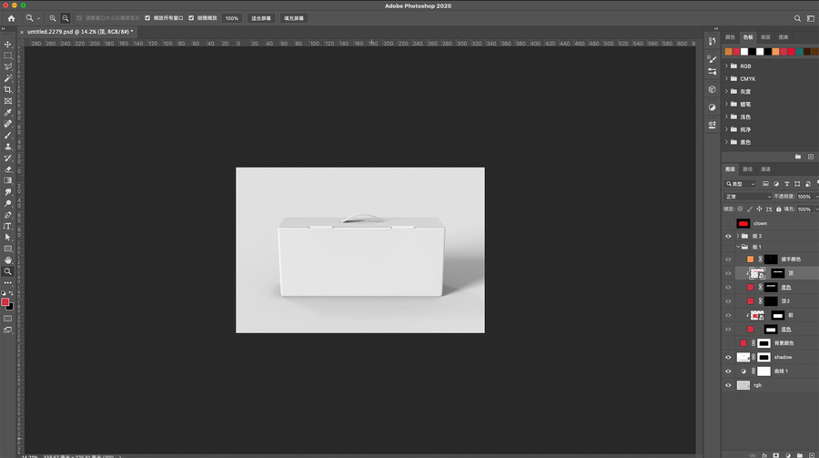Click the opacity 100% field
The image size is (819, 458).
pos(804,197)
